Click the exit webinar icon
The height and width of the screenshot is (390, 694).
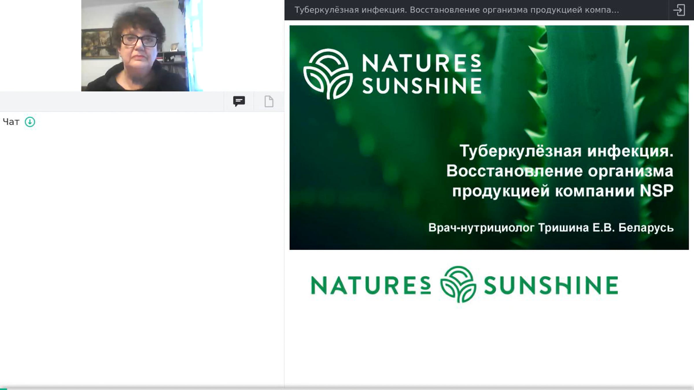[x=679, y=10]
